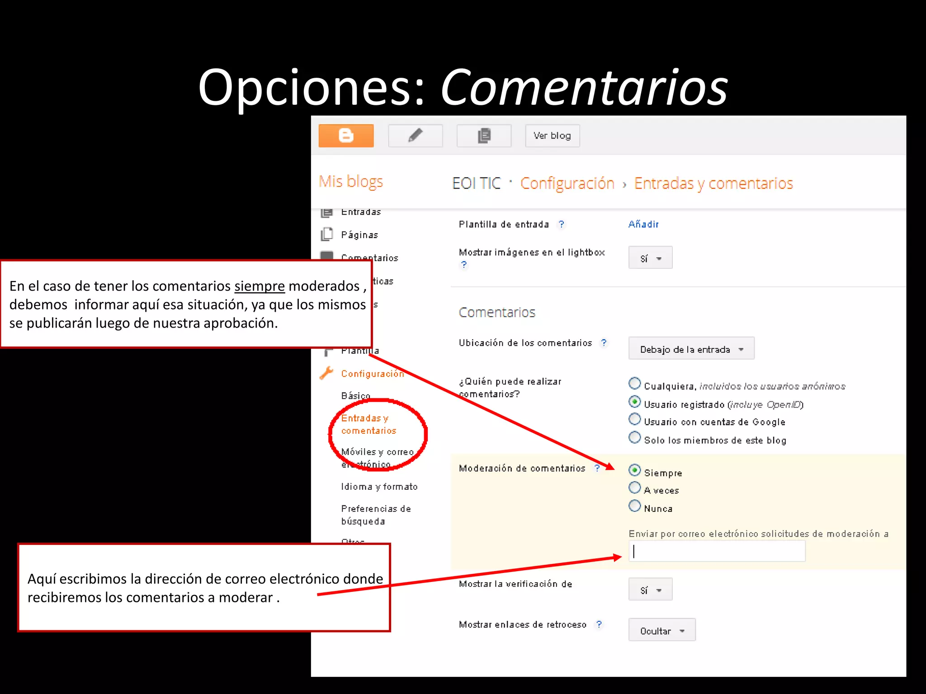This screenshot has width=926, height=694.
Task: Select Preferencias de búsqueda submenu
Action: [x=376, y=515]
